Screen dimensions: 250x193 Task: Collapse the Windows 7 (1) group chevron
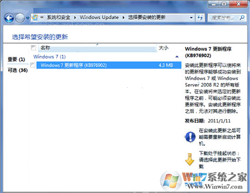[177, 57]
